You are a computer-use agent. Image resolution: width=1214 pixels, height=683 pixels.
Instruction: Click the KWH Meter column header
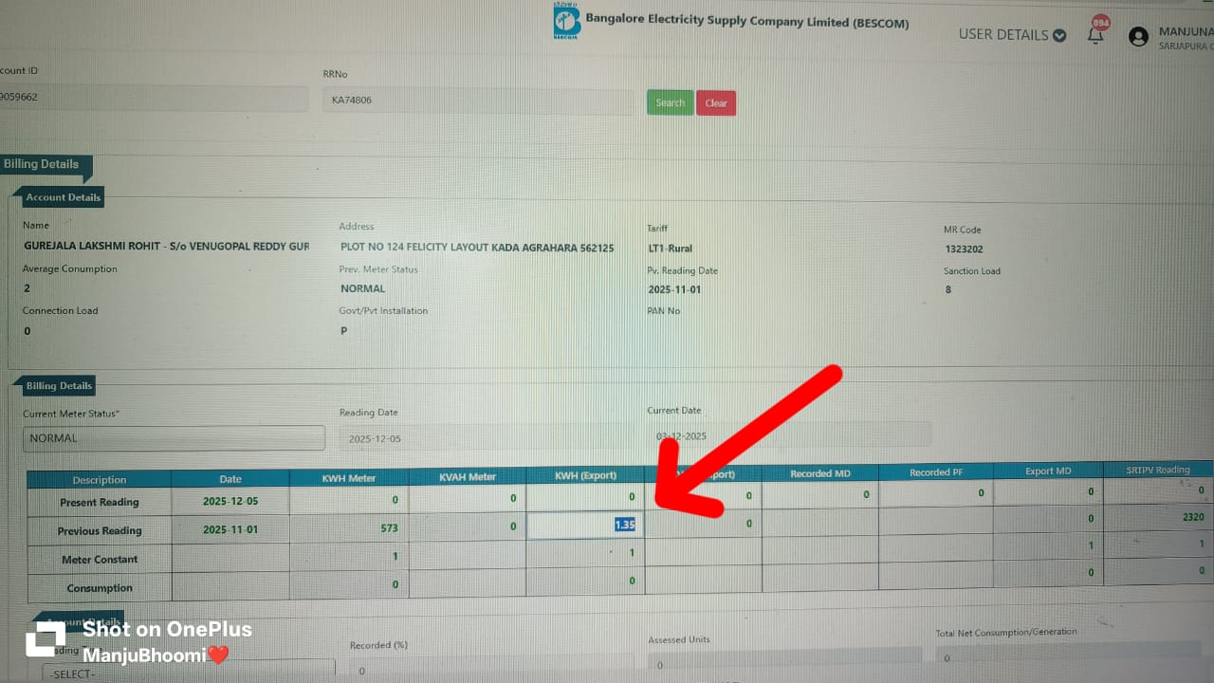pos(349,478)
